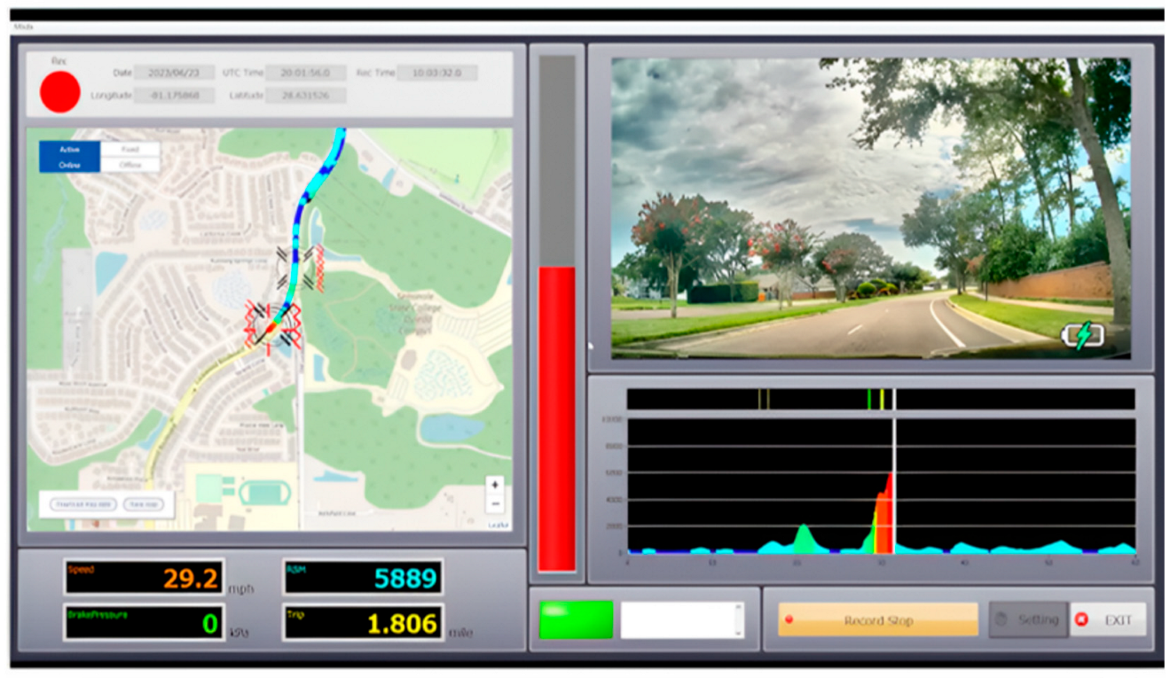1170x678 pixels.
Task: Click the Trip readout 1.806
Action: [x=362, y=622]
